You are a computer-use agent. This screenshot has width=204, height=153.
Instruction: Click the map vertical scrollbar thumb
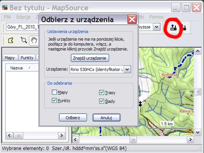coord(198,92)
